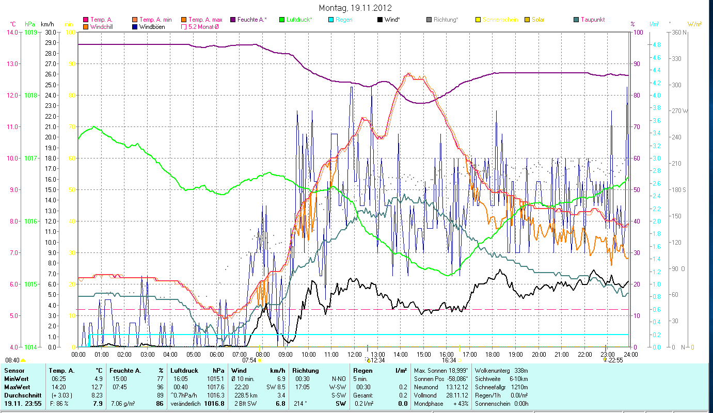Click the sunrise marker at 07:54
713x413 pixels.
point(259,360)
